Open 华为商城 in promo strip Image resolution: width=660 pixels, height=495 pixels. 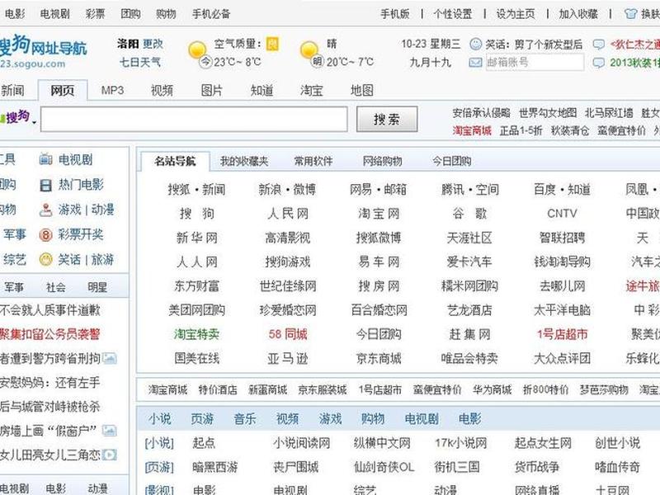[492, 389]
